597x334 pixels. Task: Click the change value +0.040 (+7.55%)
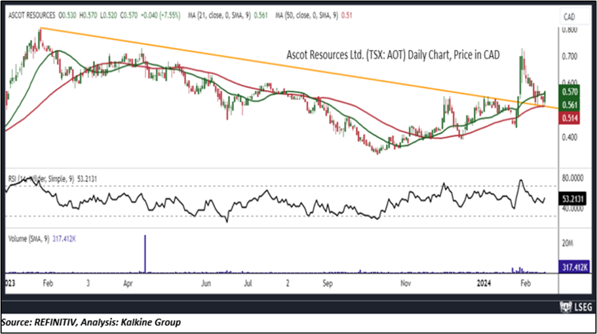(160, 16)
